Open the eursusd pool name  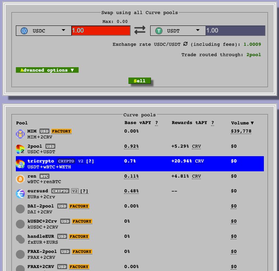pyautogui.click(x=38, y=191)
